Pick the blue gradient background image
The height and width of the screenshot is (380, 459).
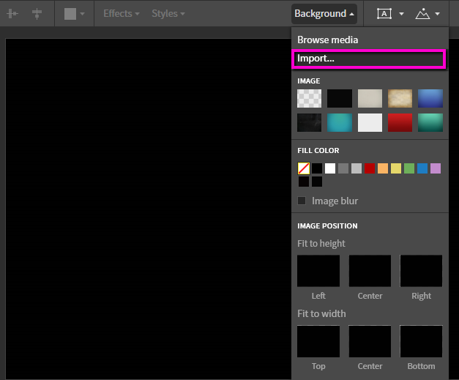pyautogui.click(x=430, y=98)
